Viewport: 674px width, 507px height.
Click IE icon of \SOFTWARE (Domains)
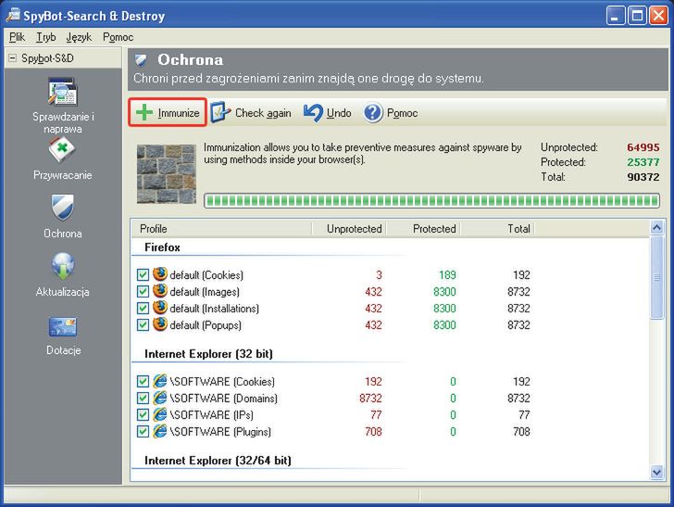(x=160, y=398)
